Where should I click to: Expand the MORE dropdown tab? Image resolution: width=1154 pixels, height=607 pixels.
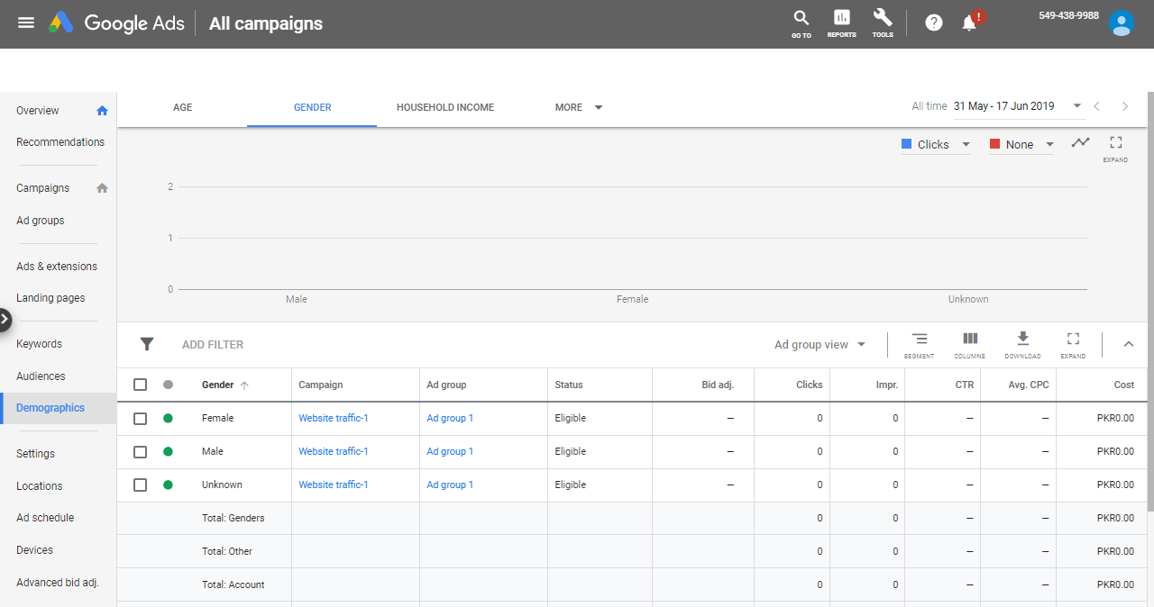coord(579,107)
